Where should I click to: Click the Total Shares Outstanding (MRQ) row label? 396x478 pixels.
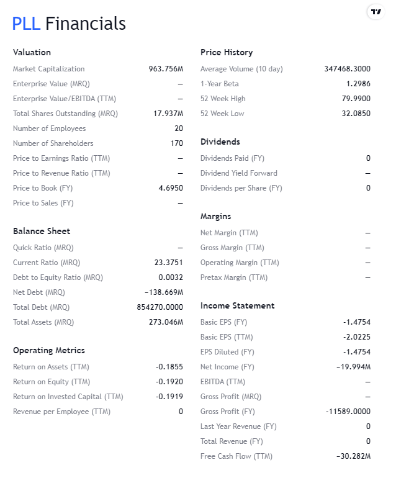click(x=65, y=114)
